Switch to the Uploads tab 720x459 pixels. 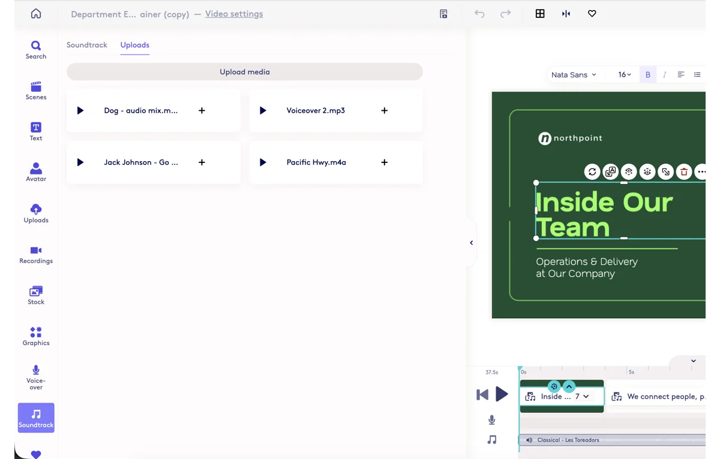coord(134,44)
